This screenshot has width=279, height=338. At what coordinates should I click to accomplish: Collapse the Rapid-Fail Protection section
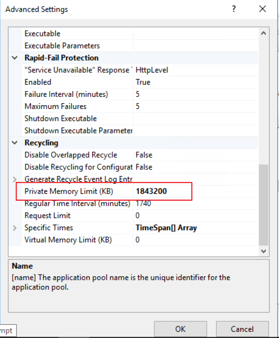(15, 58)
